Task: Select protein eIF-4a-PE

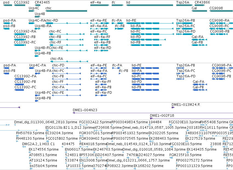Action: (x=99, y=68)
